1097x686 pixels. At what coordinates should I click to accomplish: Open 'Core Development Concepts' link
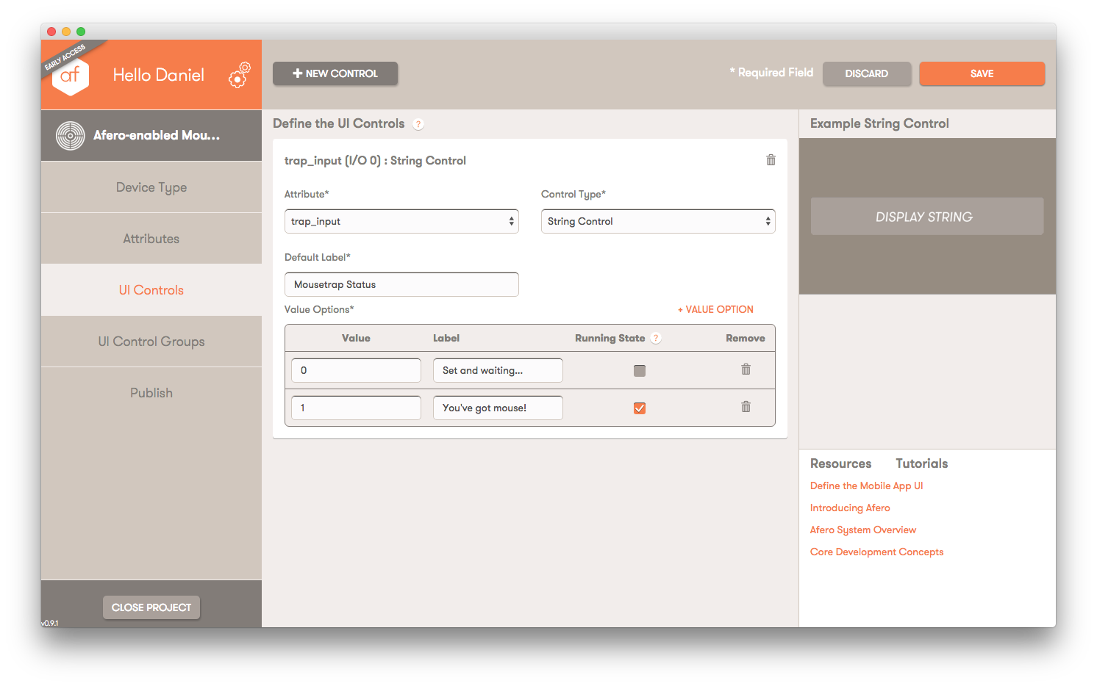point(876,552)
